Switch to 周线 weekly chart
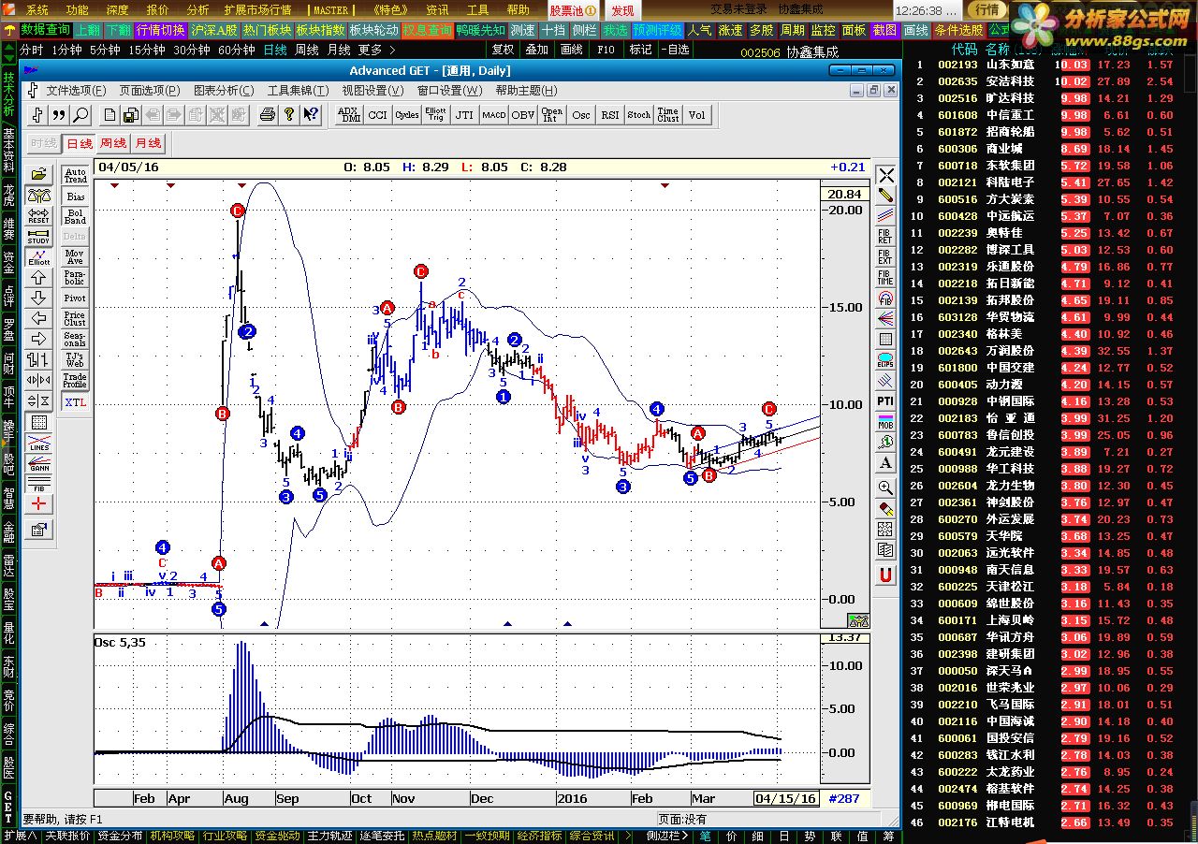This screenshot has width=1198, height=844. pos(113,144)
